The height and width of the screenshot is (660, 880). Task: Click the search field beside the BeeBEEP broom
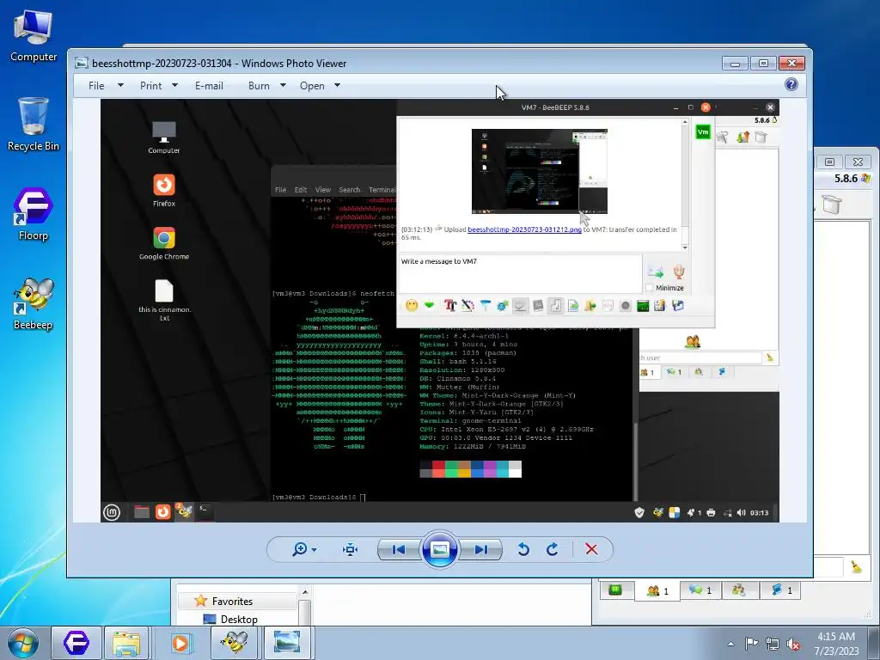point(828,567)
